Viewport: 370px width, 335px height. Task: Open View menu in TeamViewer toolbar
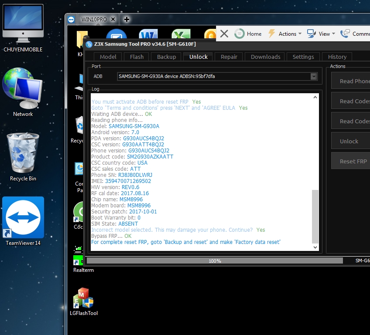tap(321, 34)
